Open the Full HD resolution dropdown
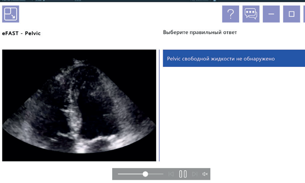Screen dimensions: 305x183 16,1
